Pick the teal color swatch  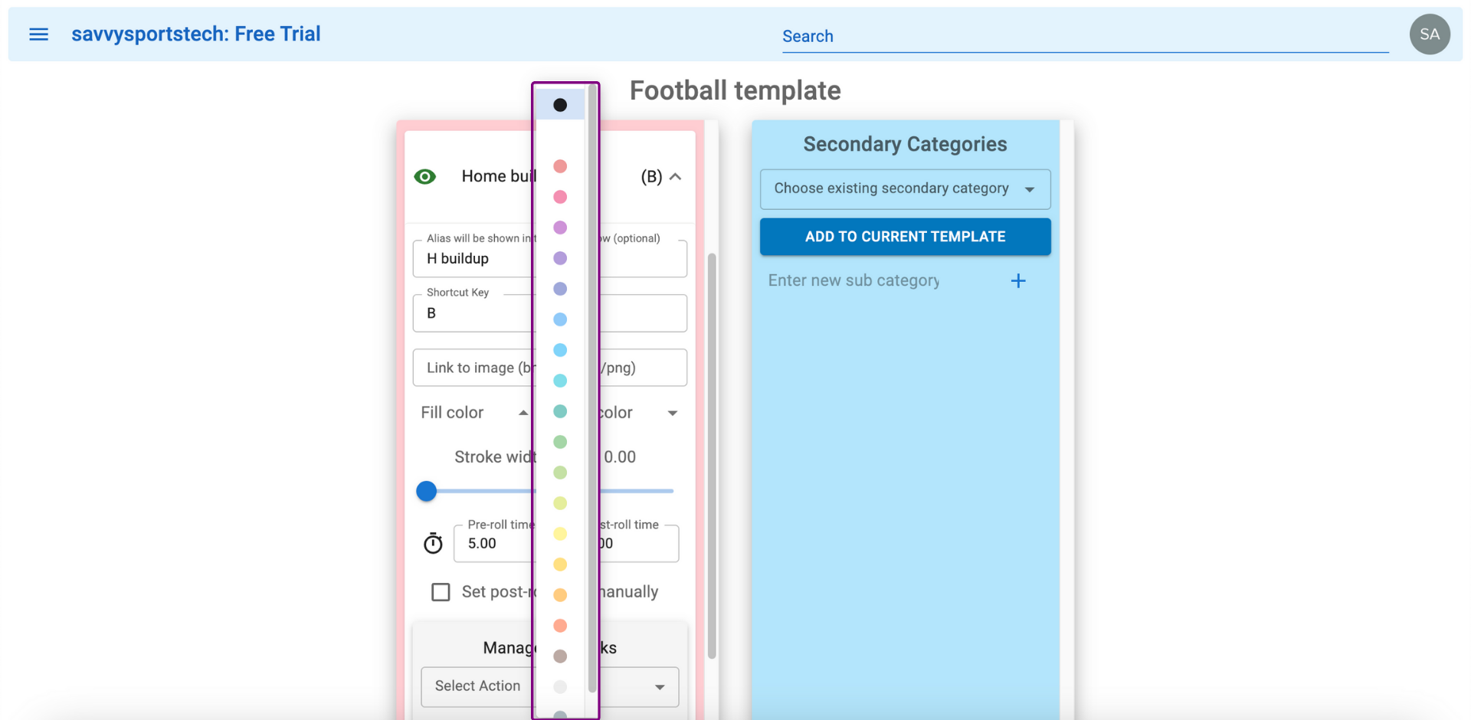point(560,411)
